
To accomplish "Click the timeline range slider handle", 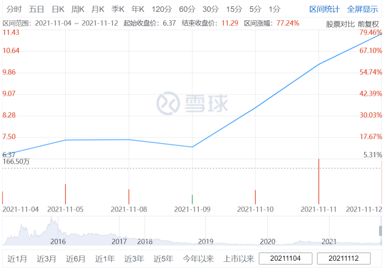I will point(380,231).
